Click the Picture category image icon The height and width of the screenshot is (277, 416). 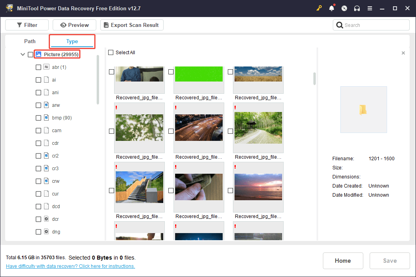39,54
